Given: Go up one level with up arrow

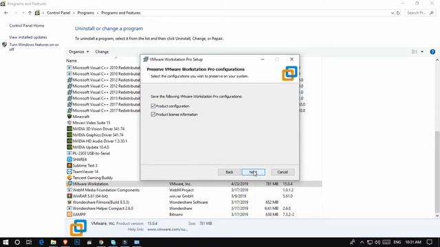Looking at the screenshot, I should coord(30,13).
